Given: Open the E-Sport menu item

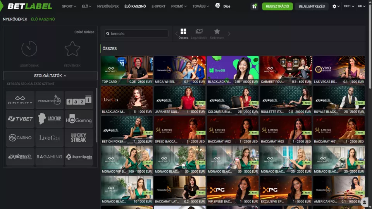Looking at the screenshot, I should [x=158, y=6].
